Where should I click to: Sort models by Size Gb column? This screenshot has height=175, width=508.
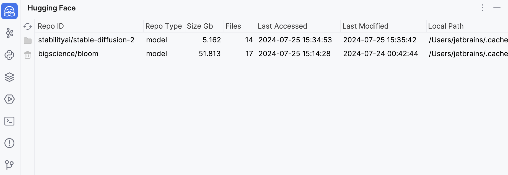tap(200, 26)
